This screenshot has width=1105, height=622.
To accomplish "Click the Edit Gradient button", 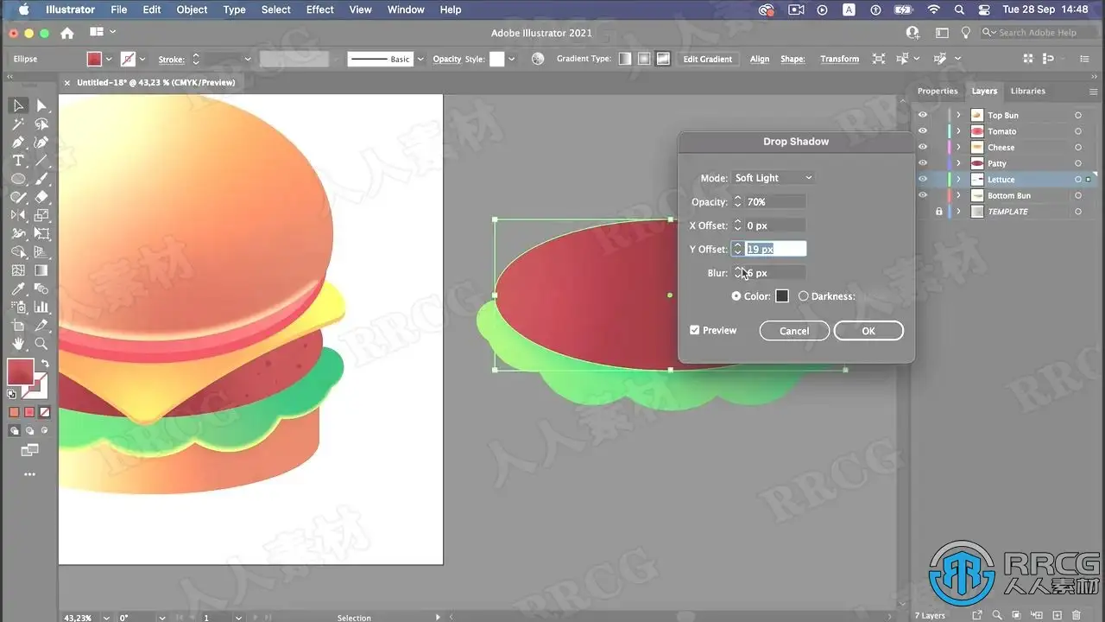I will [708, 59].
